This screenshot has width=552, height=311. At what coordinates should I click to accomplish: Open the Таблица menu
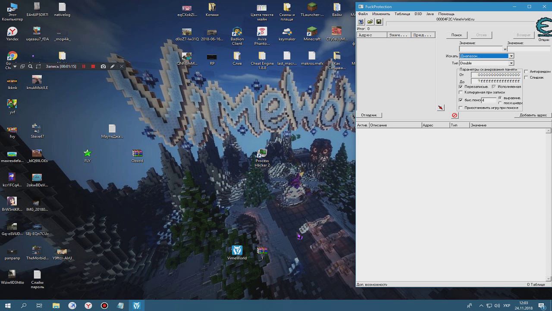pyautogui.click(x=402, y=14)
